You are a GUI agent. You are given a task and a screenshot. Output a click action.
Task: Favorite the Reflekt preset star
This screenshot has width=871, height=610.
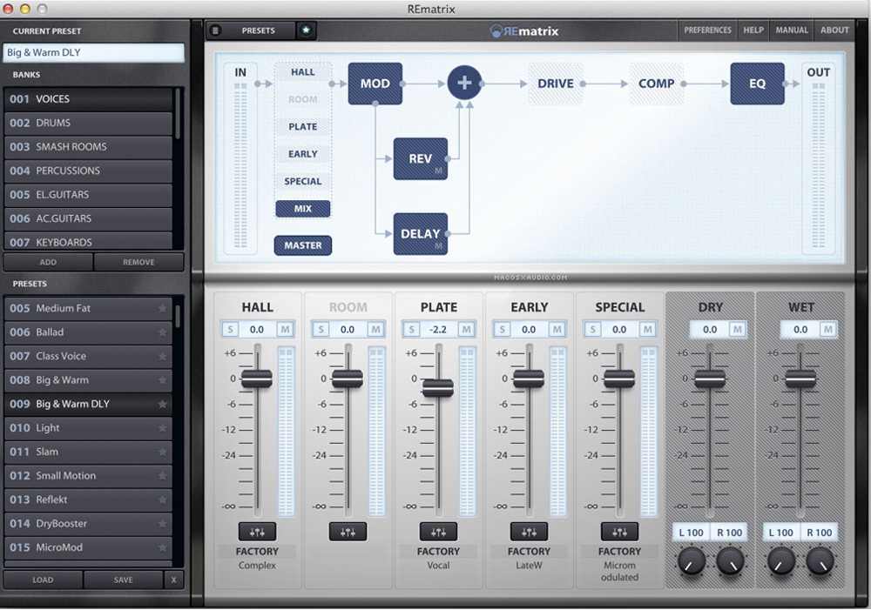click(162, 499)
